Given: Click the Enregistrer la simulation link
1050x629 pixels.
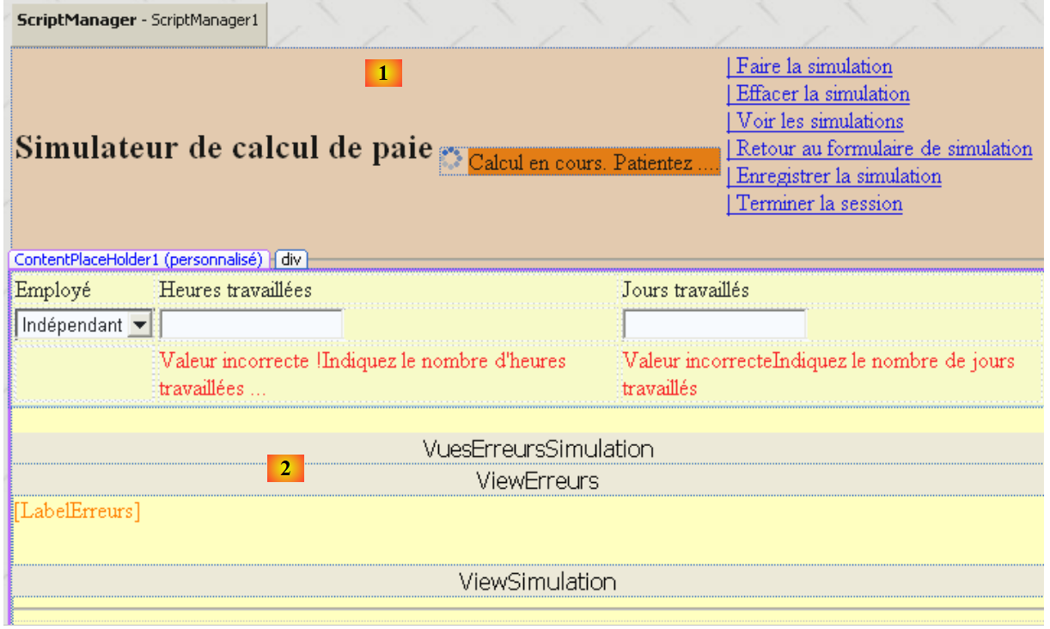Looking at the screenshot, I should pyautogui.click(x=833, y=176).
